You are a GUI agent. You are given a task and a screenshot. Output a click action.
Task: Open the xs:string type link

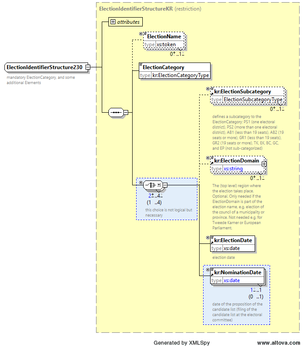[x=233, y=169]
